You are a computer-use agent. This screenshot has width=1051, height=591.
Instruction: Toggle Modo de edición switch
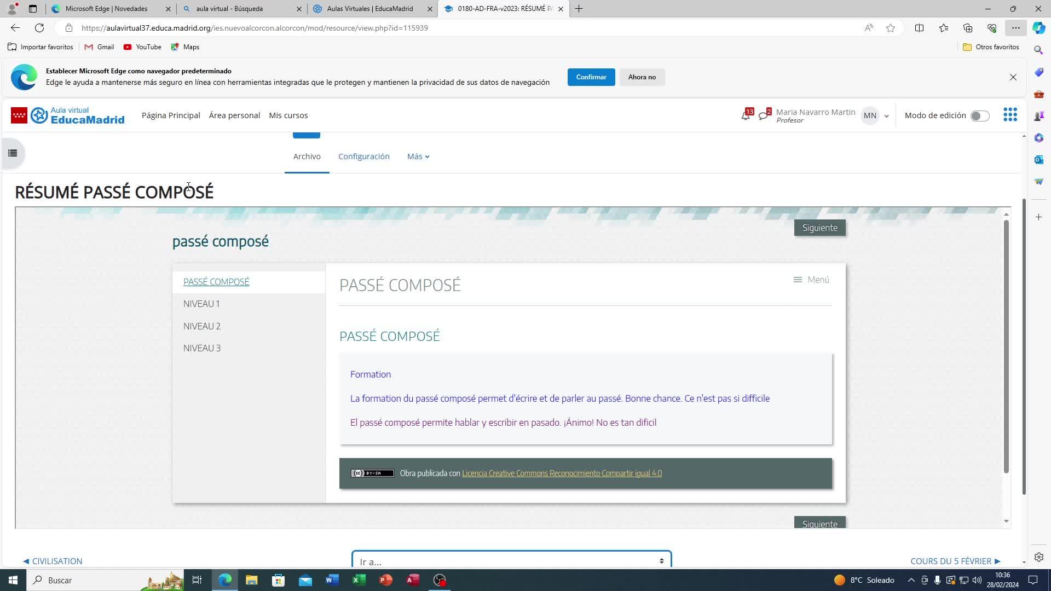pyautogui.click(x=979, y=115)
